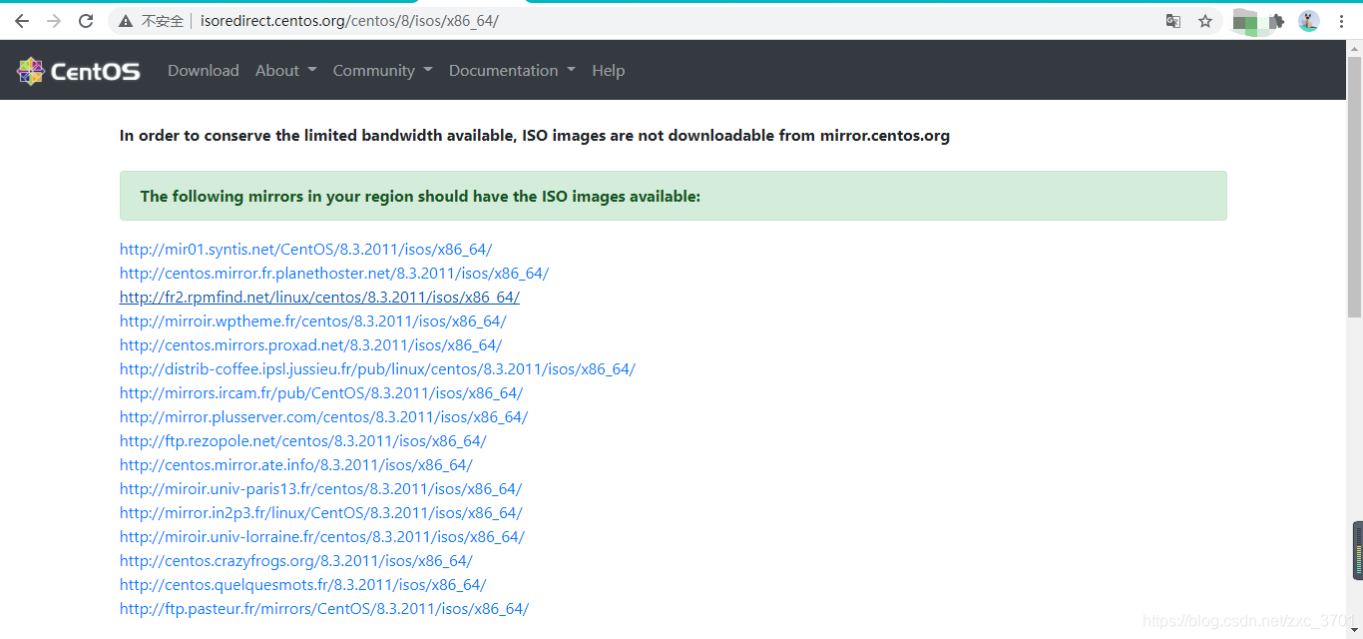Image resolution: width=1363 pixels, height=639 pixels.
Task: Click the browser forward arrow
Action: click(x=54, y=21)
